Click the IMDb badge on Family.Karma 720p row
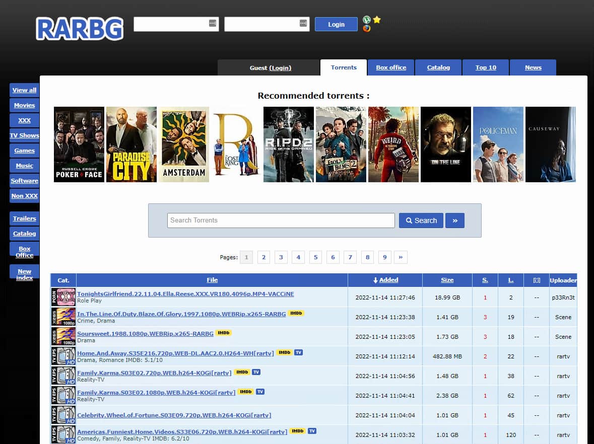 242,372
